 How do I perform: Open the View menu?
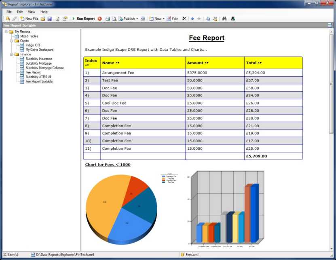point(31,12)
